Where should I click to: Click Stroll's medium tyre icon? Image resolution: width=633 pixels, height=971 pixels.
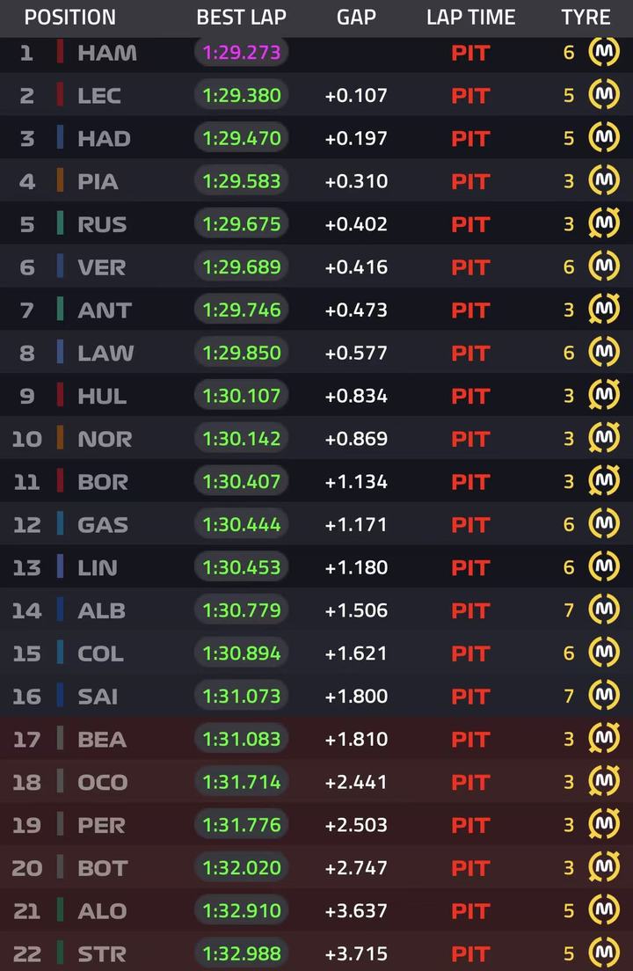click(x=604, y=953)
